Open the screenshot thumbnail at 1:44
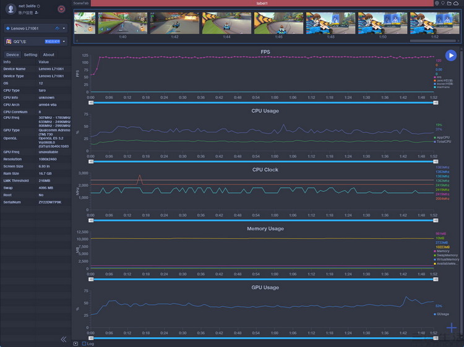464x347 pixels. coord(226,23)
